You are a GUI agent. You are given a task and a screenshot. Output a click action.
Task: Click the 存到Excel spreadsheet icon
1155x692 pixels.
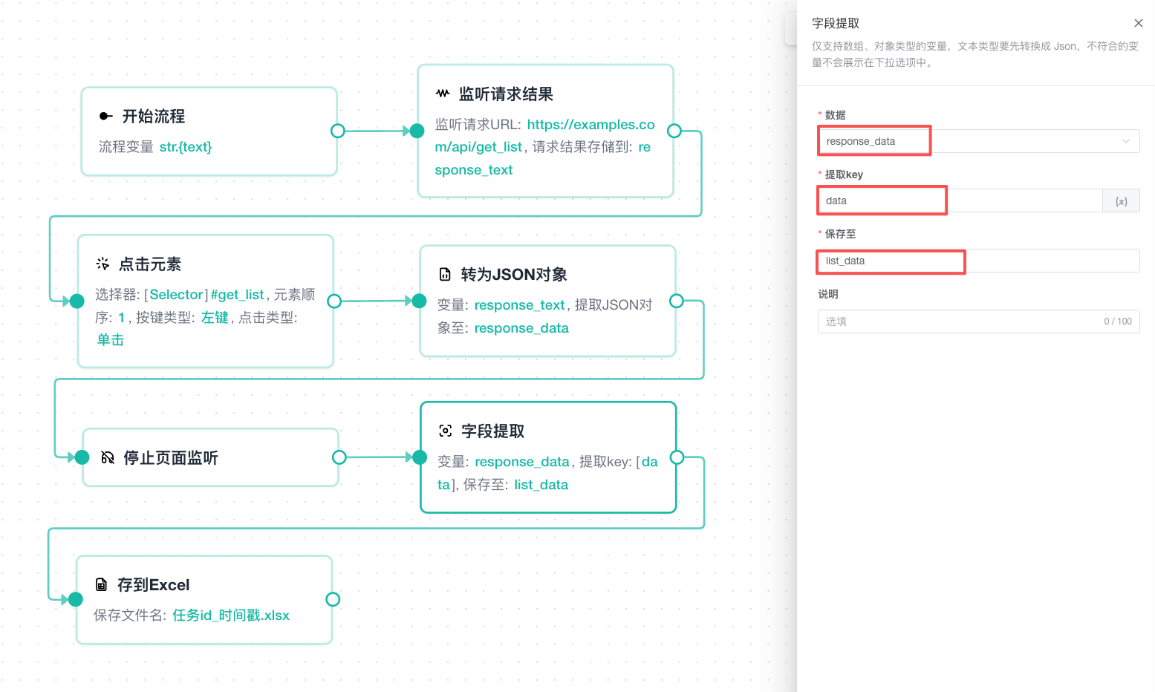[x=102, y=585]
